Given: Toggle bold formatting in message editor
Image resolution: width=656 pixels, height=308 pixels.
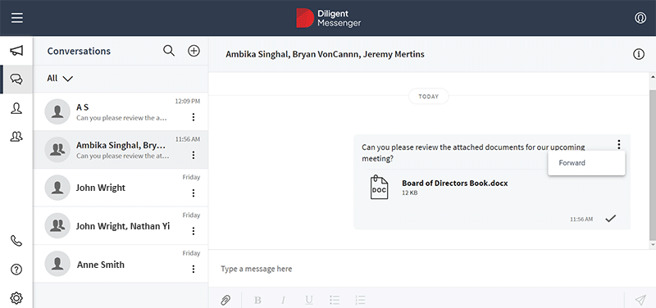Looking at the screenshot, I should (257, 300).
